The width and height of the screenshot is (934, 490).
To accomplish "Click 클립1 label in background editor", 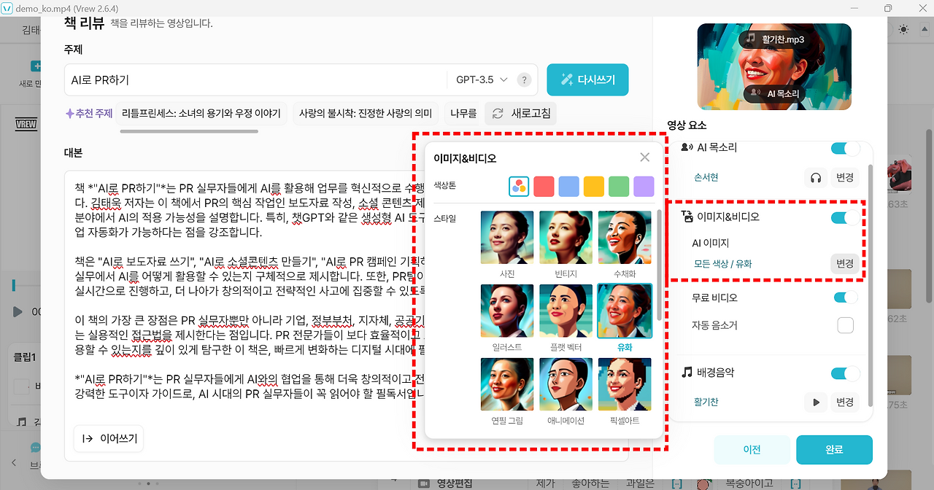I will click(25, 358).
